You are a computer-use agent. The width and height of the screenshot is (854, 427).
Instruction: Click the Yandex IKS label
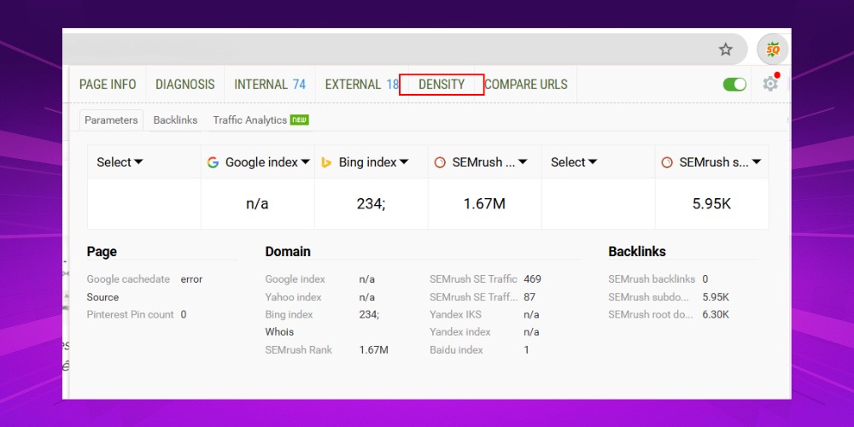pyautogui.click(x=455, y=314)
